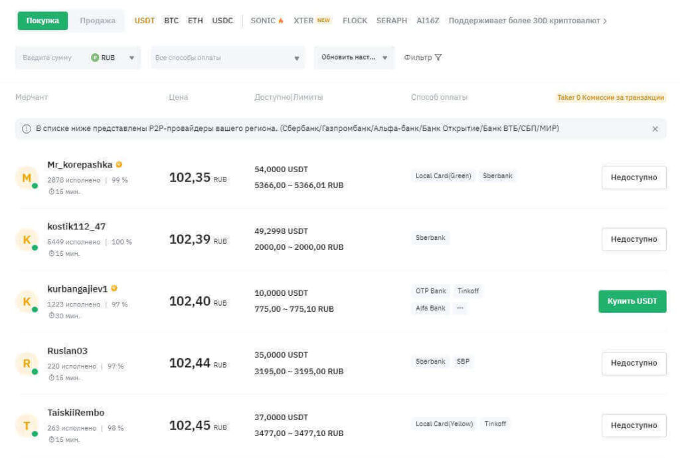Switch to the Продажа tab
680x458 pixels.
tap(98, 21)
